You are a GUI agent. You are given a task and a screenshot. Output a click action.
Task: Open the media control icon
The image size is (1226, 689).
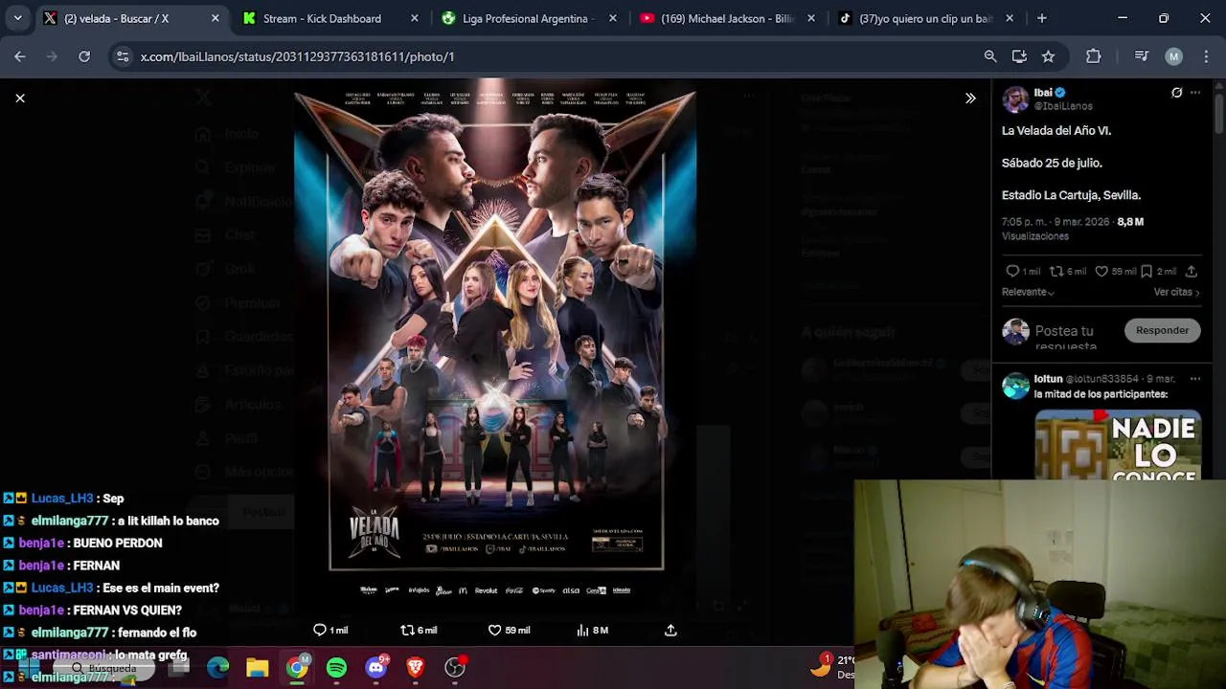[1141, 56]
